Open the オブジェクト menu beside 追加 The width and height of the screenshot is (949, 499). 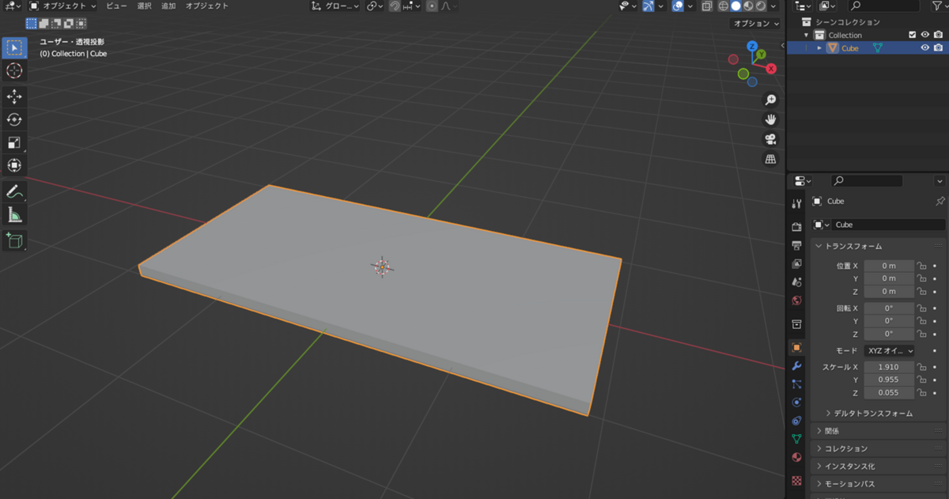point(206,6)
